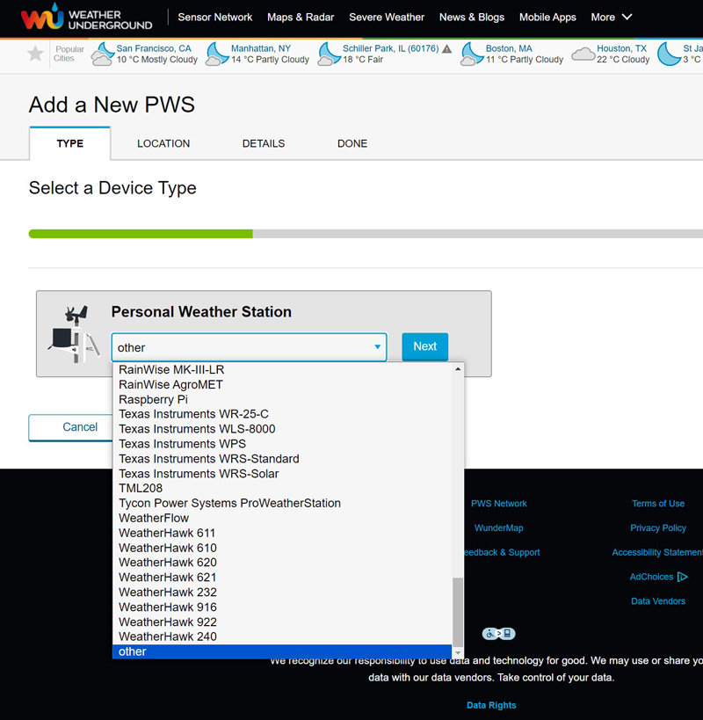Open Manhattan, NY forecast link
Image resolution: width=703 pixels, height=720 pixels.
(x=261, y=48)
